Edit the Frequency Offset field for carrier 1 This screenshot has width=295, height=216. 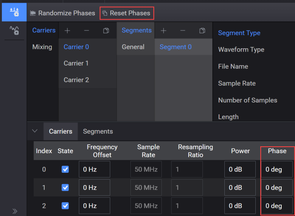pos(94,188)
